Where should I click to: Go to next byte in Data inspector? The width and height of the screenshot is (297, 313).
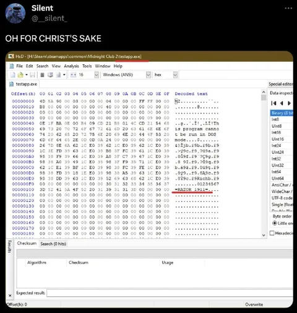click(x=289, y=103)
